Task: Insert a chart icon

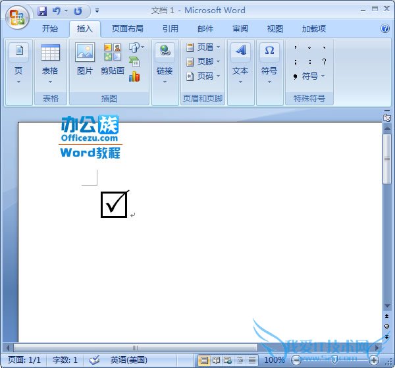Action: point(134,76)
